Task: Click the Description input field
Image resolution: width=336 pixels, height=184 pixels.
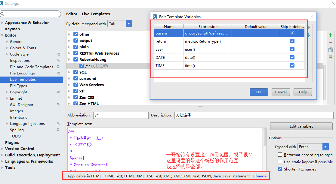Action: (x=254, y=115)
